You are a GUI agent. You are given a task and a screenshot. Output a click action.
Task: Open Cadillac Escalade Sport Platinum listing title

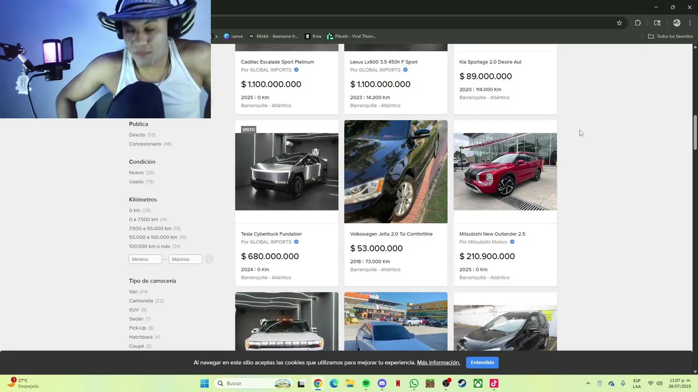278,62
